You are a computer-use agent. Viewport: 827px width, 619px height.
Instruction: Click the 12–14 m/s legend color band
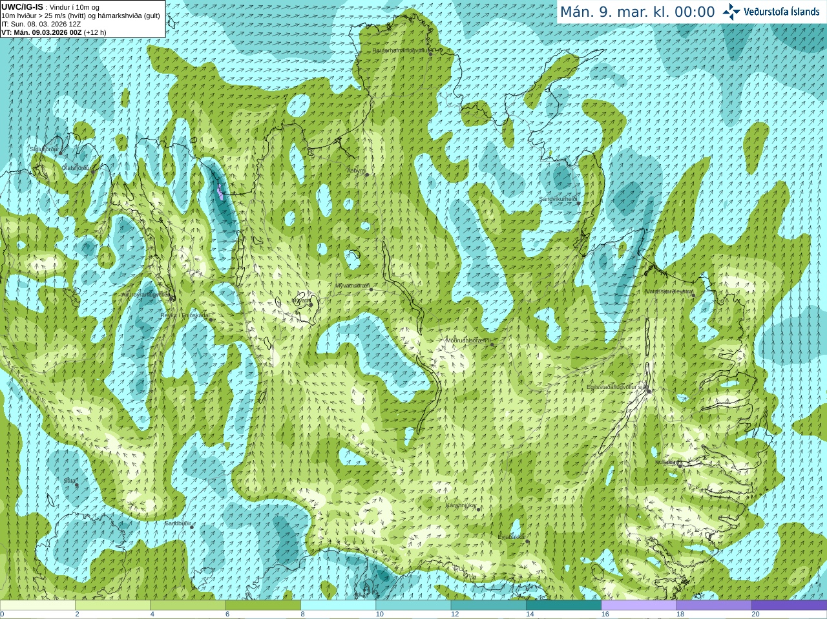point(488,605)
